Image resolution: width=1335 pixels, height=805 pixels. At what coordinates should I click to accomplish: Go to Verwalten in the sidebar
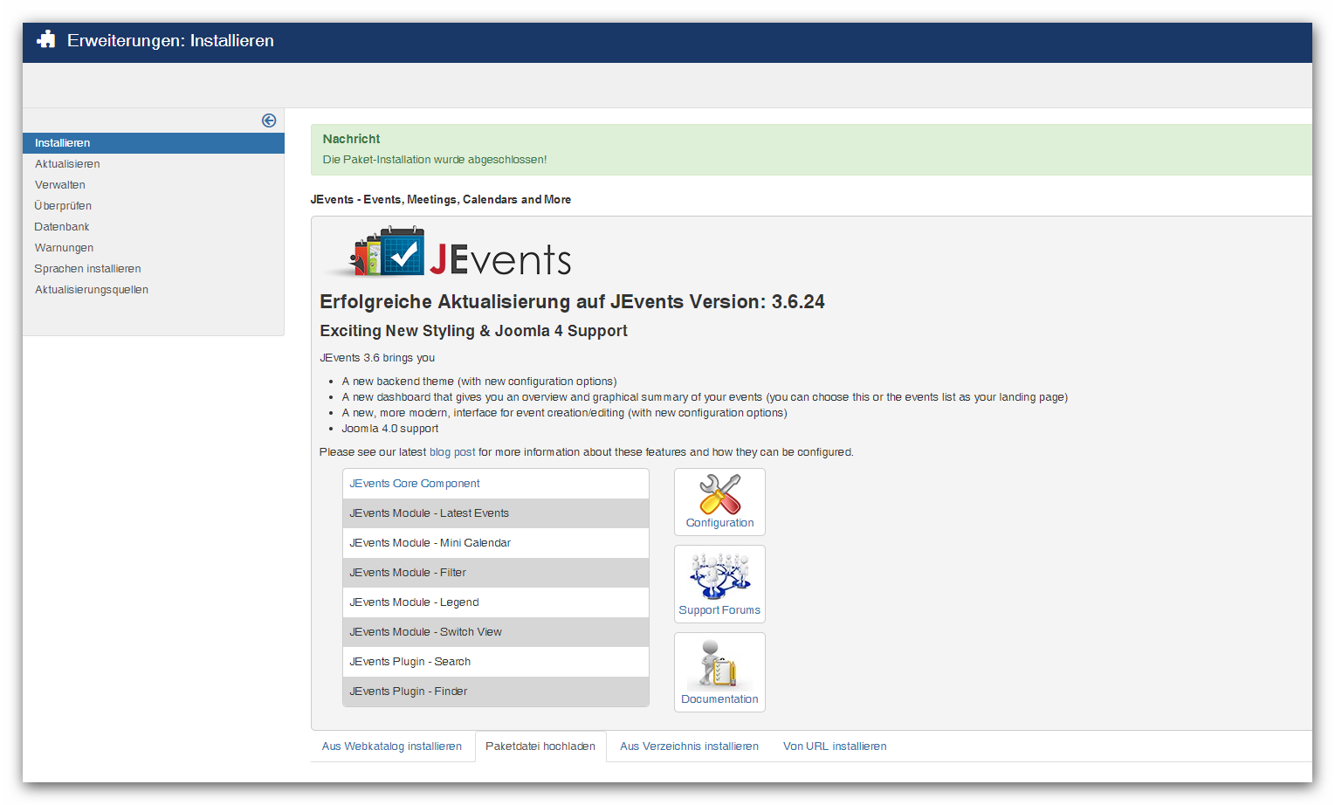pos(60,185)
